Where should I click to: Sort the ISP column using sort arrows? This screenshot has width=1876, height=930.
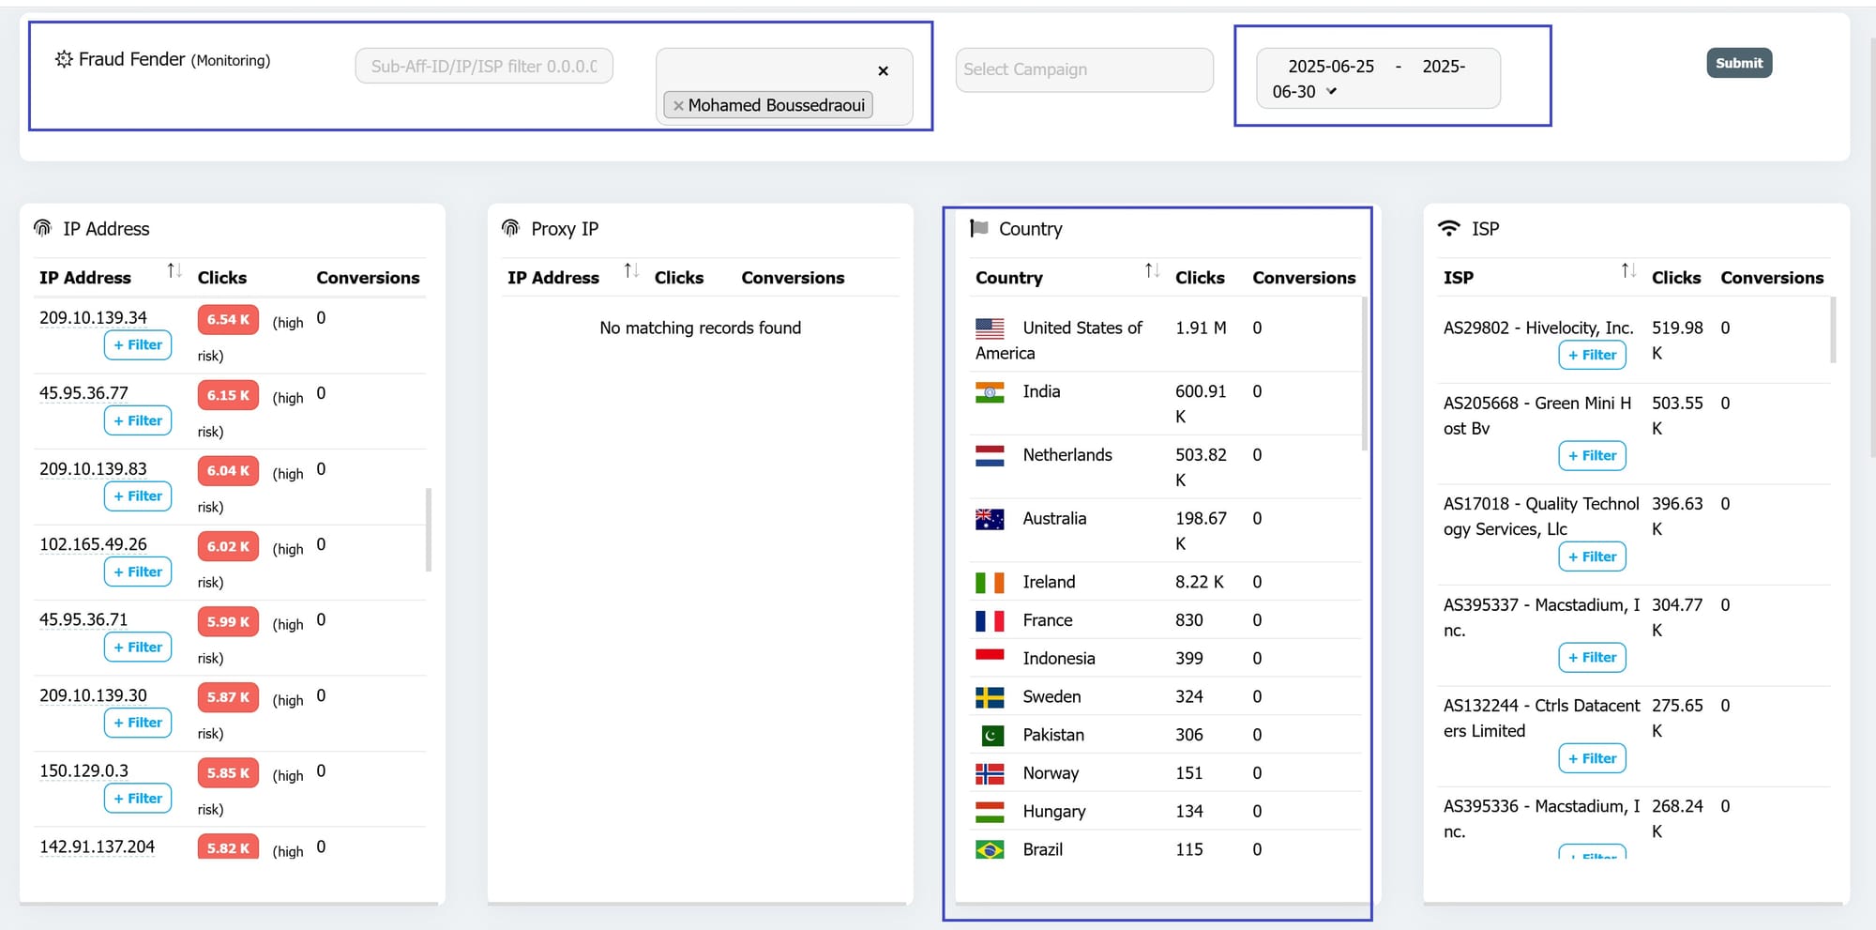pos(1628,271)
